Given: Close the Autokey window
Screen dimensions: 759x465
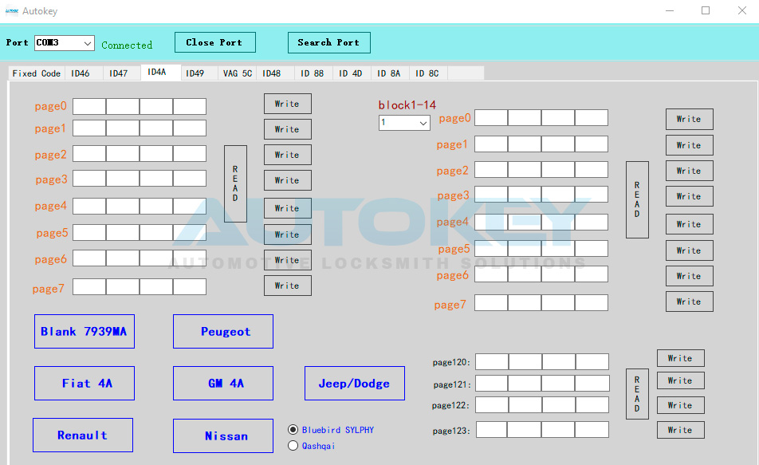Looking at the screenshot, I should coord(742,10).
